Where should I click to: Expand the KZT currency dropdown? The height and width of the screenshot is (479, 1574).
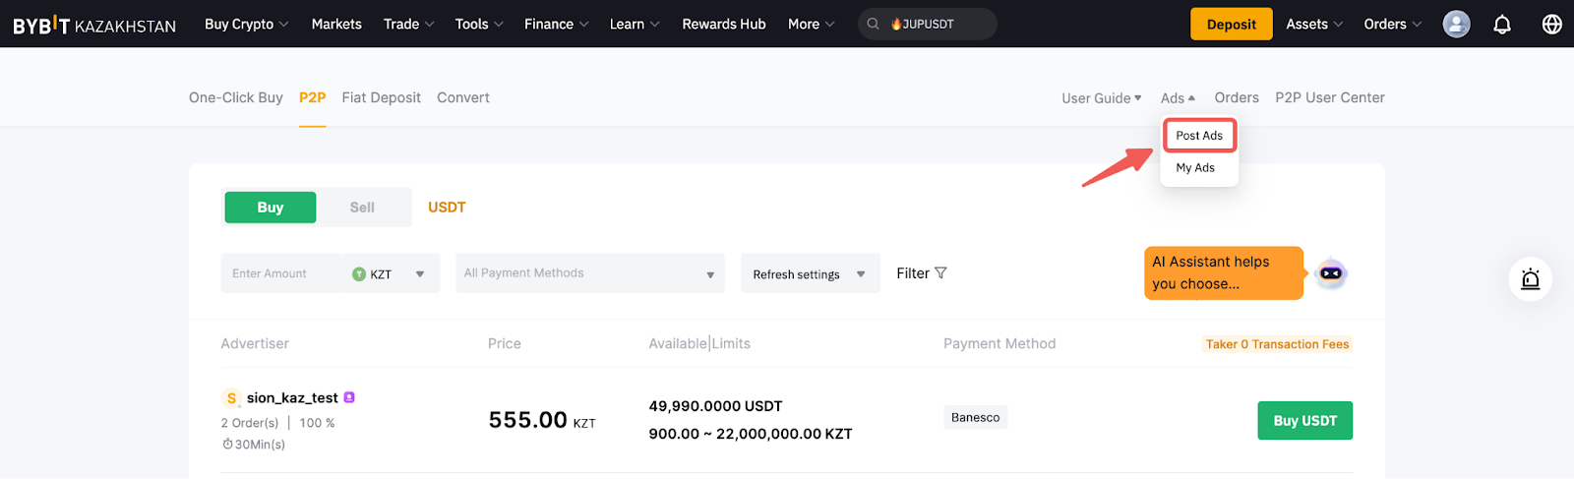pos(390,274)
